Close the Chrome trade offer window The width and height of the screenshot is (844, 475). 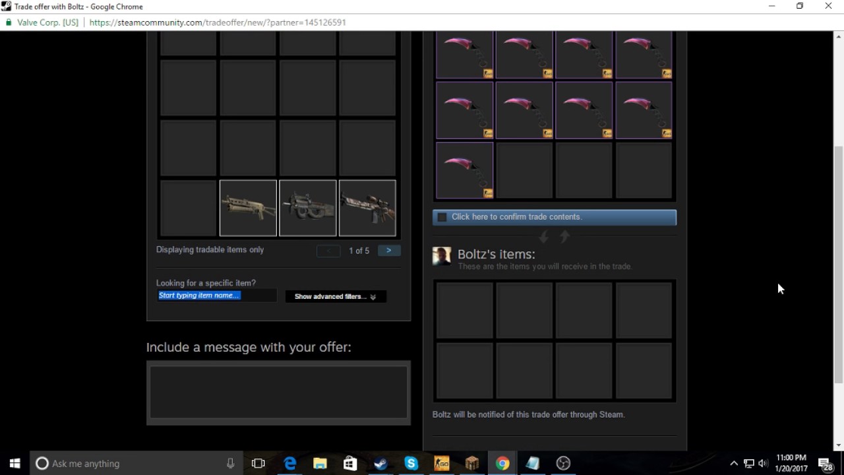coord(829,6)
